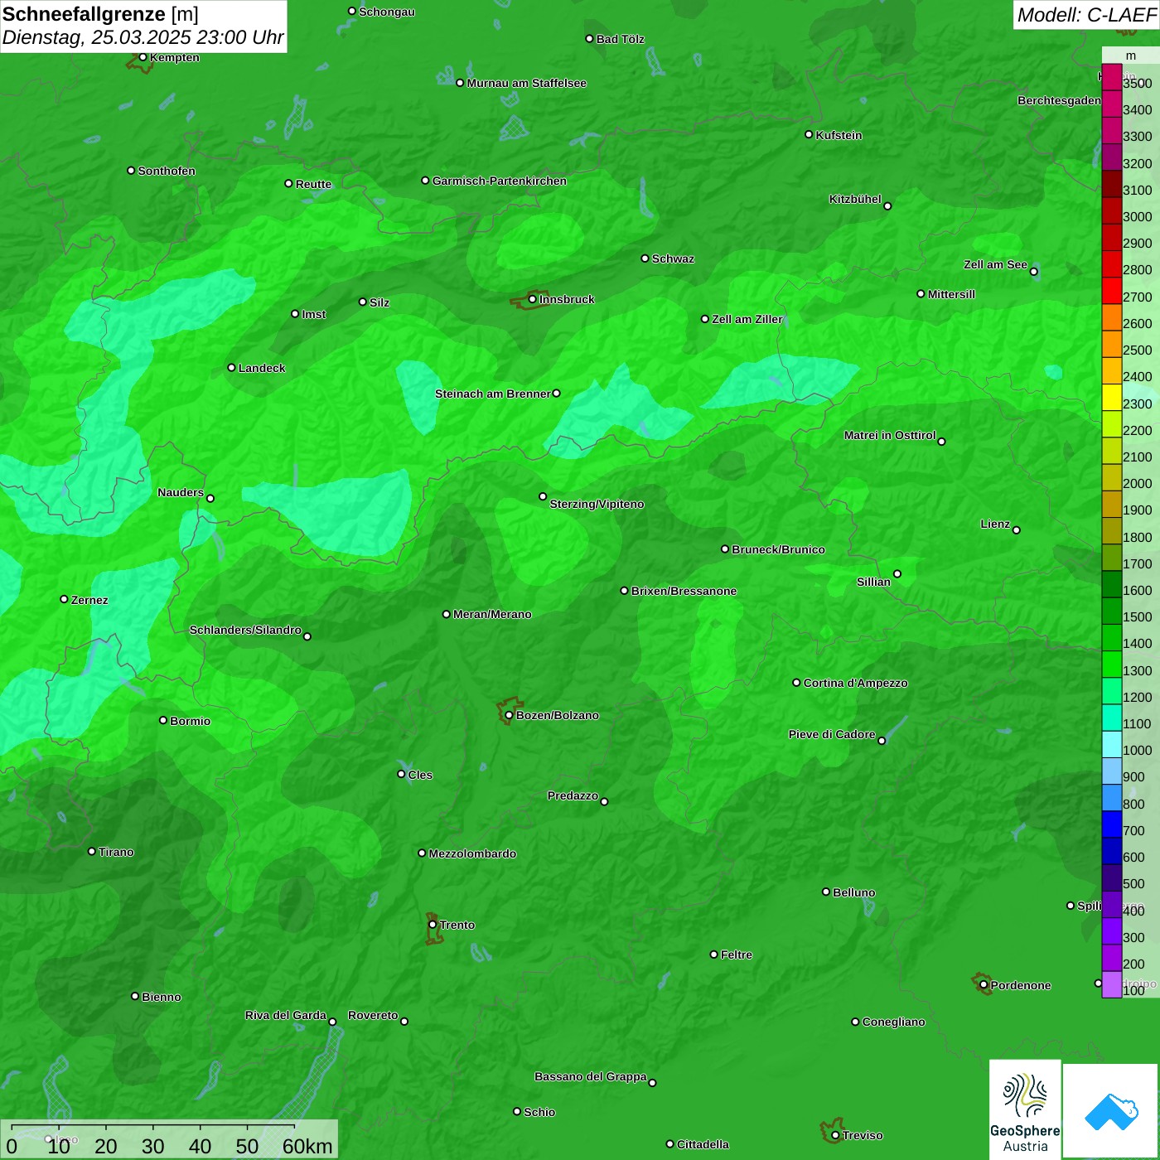Click the Schwaz location dot
Image resolution: width=1160 pixels, height=1160 pixels.
[645, 259]
